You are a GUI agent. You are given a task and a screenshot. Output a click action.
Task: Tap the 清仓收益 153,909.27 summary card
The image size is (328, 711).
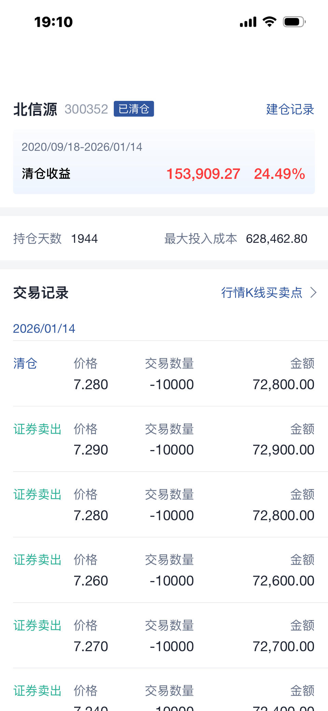point(164,162)
